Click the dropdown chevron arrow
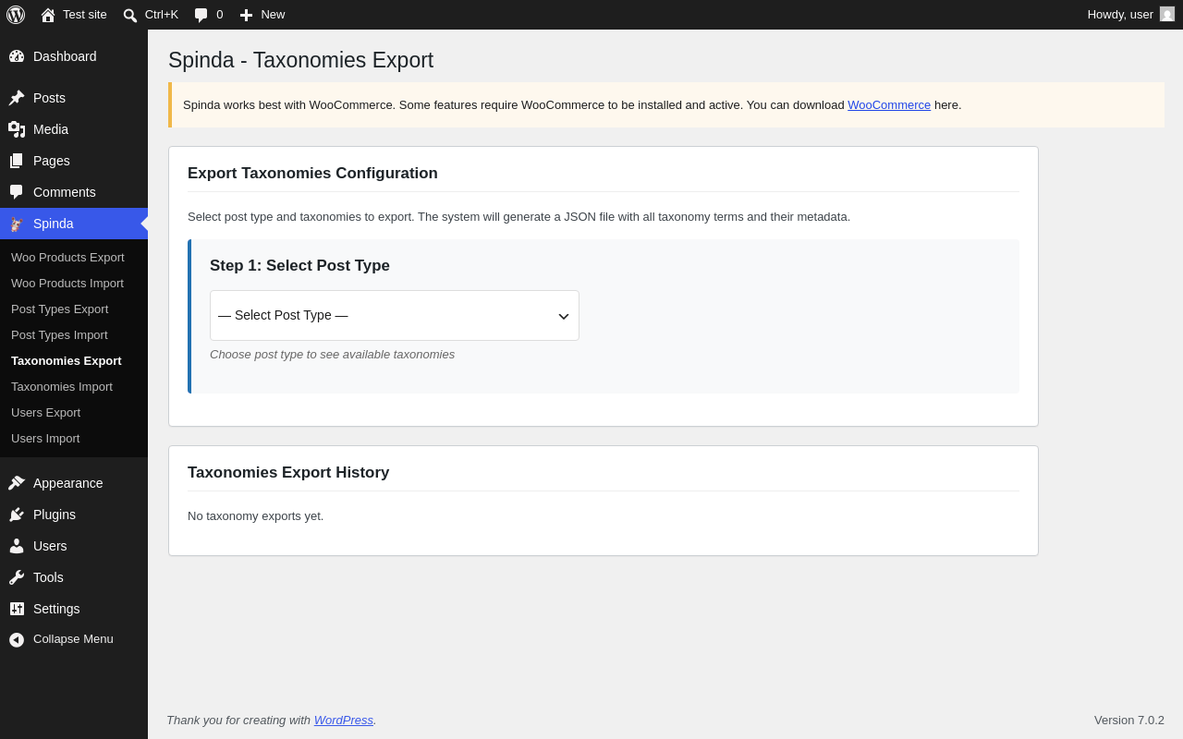The height and width of the screenshot is (739, 1183). pyautogui.click(x=564, y=316)
